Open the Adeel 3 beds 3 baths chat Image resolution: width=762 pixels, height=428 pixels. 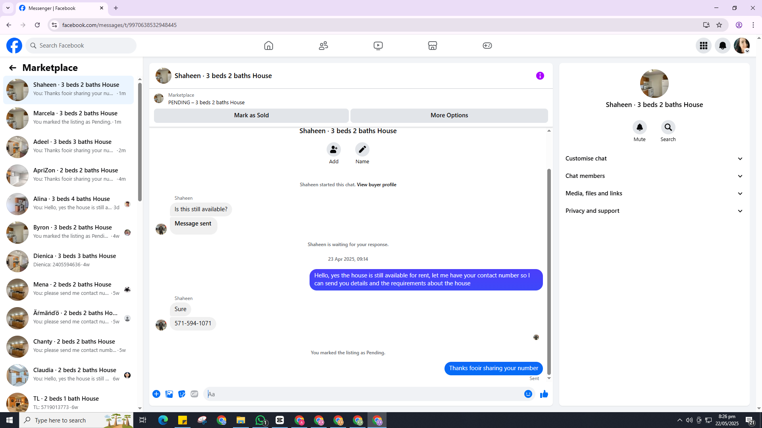click(x=69, y=147)
